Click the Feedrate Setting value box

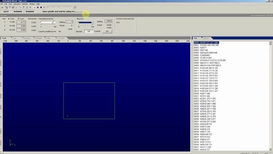tap(70, 22)
